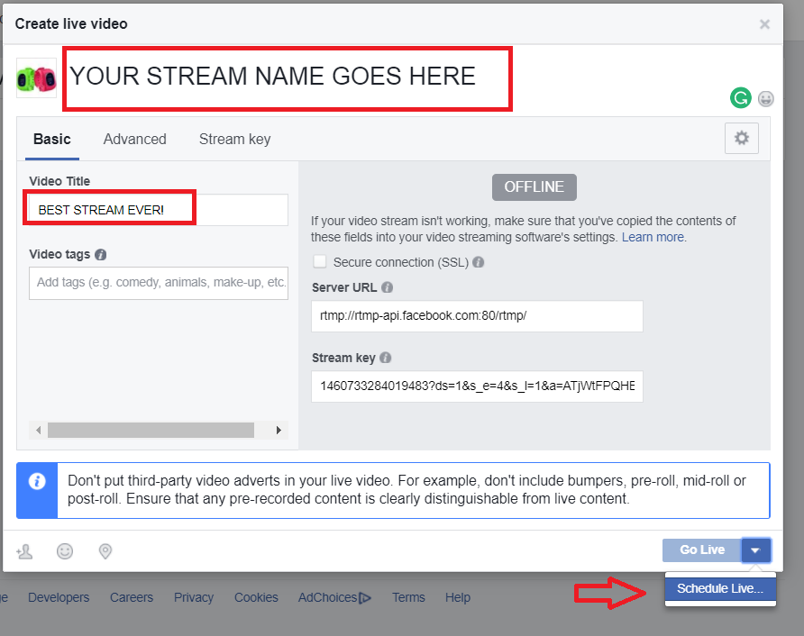Click the horizontal scrollbar thumb
Viewport: 804px width, 636px height.
151,430
